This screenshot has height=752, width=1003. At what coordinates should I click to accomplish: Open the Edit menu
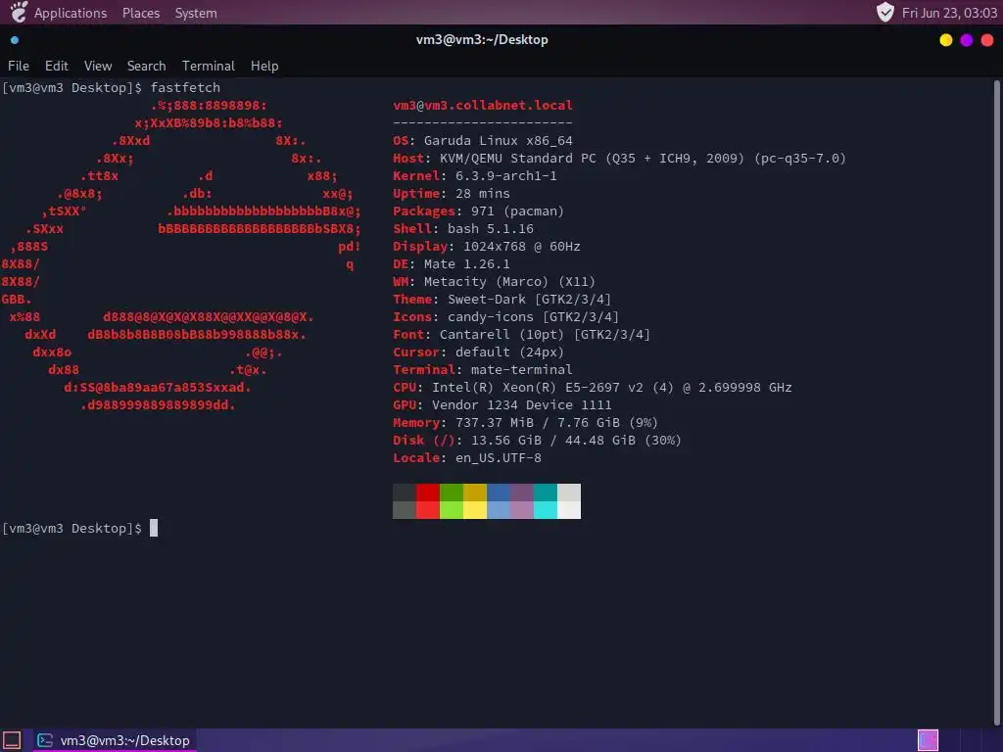[56, 66]
